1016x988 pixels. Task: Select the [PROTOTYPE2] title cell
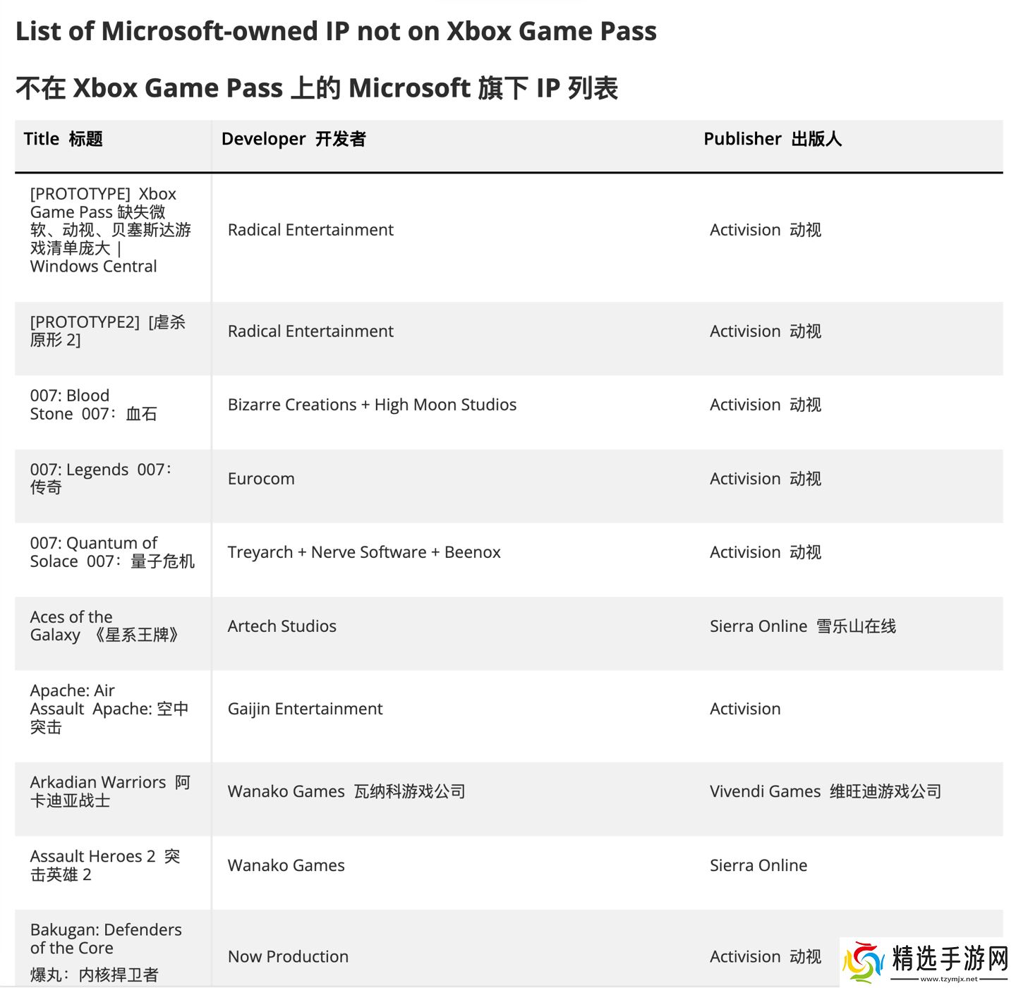(x=107, y=331)
